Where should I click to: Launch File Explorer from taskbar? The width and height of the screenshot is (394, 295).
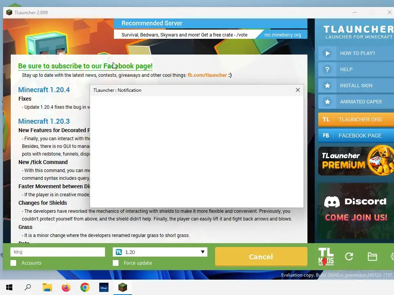[47, 287]
